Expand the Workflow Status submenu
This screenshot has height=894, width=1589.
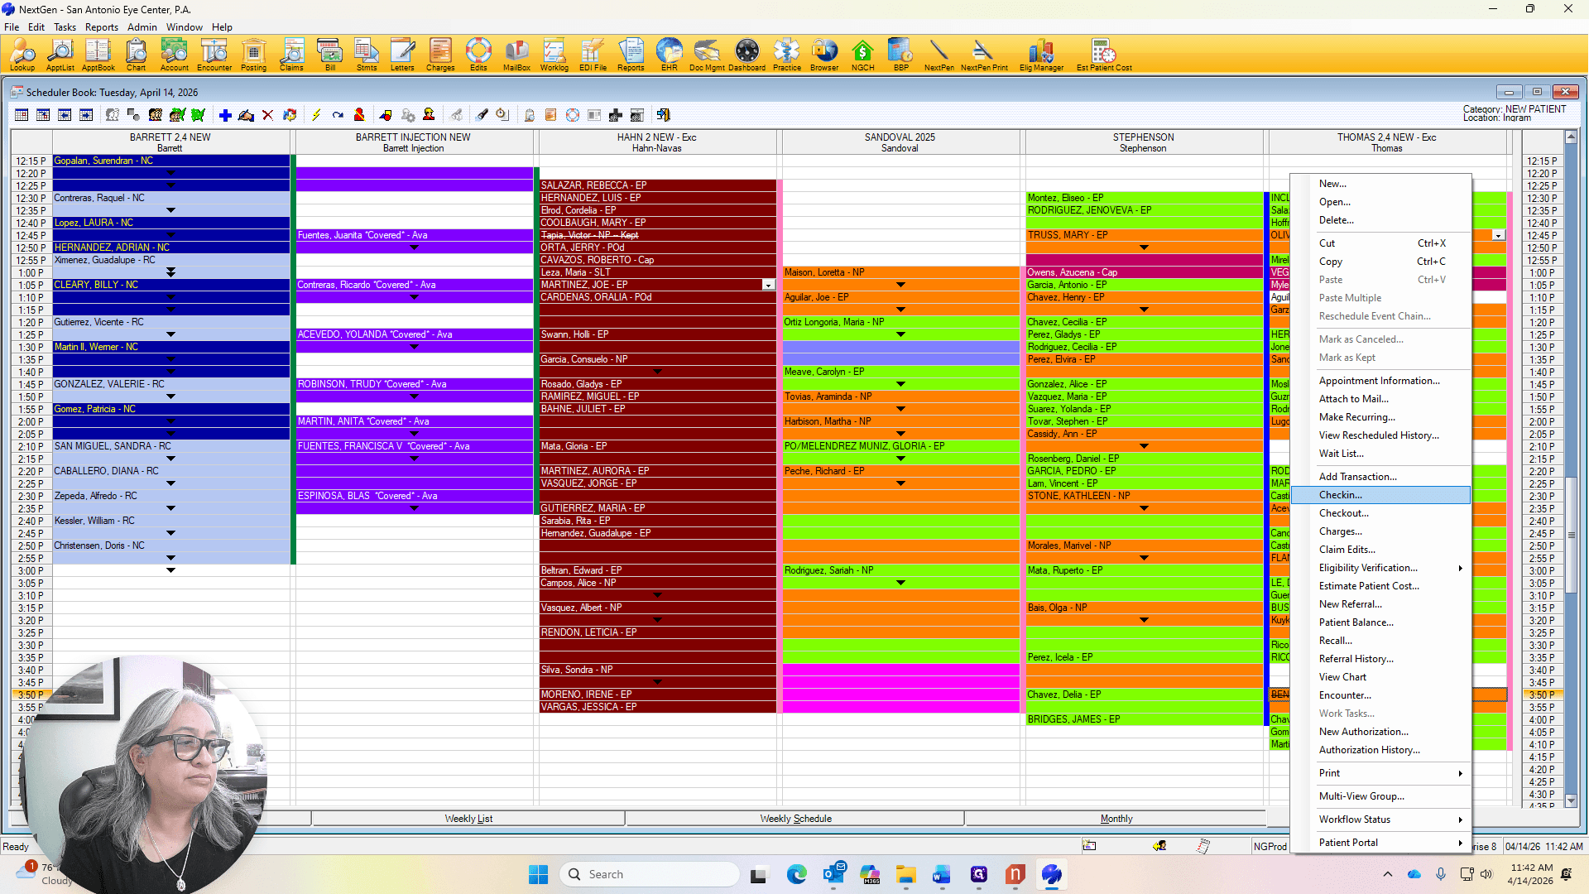1381,819
